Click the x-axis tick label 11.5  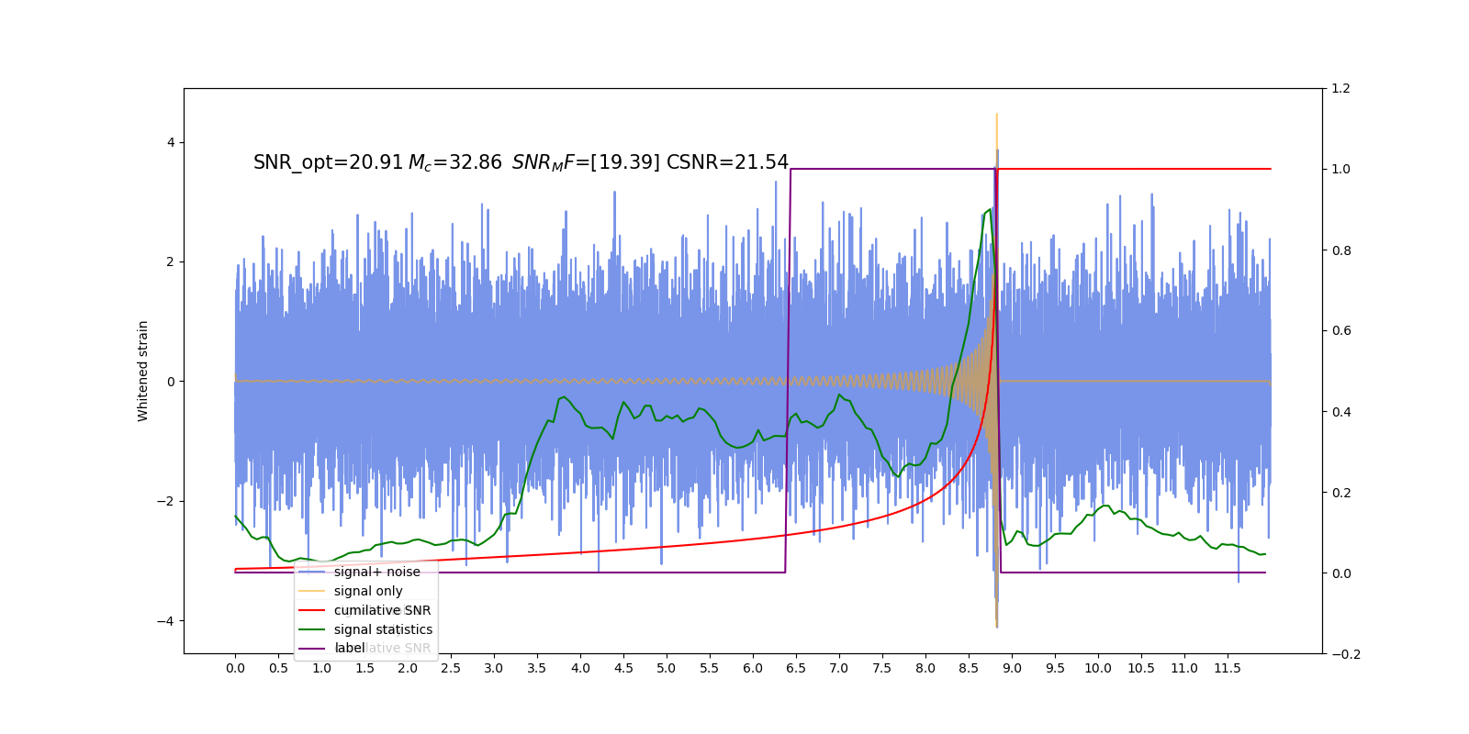1228,669
